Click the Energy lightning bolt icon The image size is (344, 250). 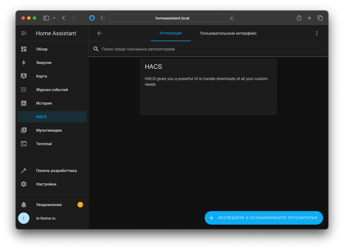coord(24,63)
